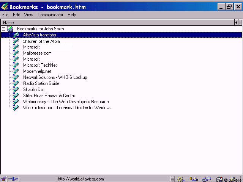This screenshot has width=243, height=182.
Task: Click the Bookmarks icon in the title bar
Action: click(x=4, y=7)
